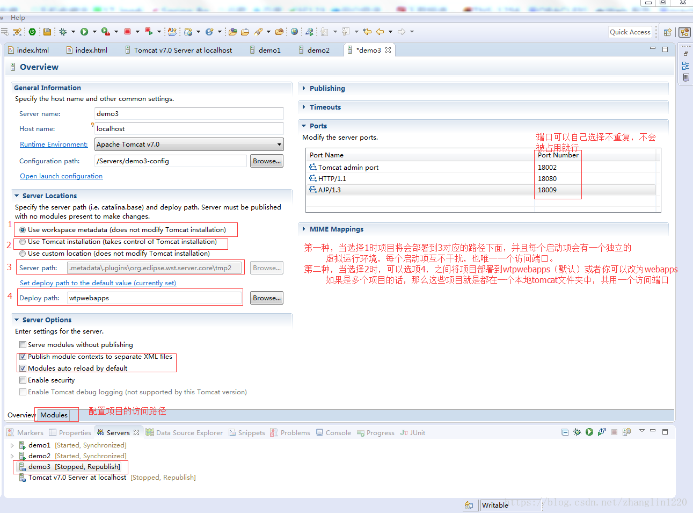The width and height of the screenshot is (693, 513).
Task: Click the blue S web service icon
Action: (x=209, y=32)
